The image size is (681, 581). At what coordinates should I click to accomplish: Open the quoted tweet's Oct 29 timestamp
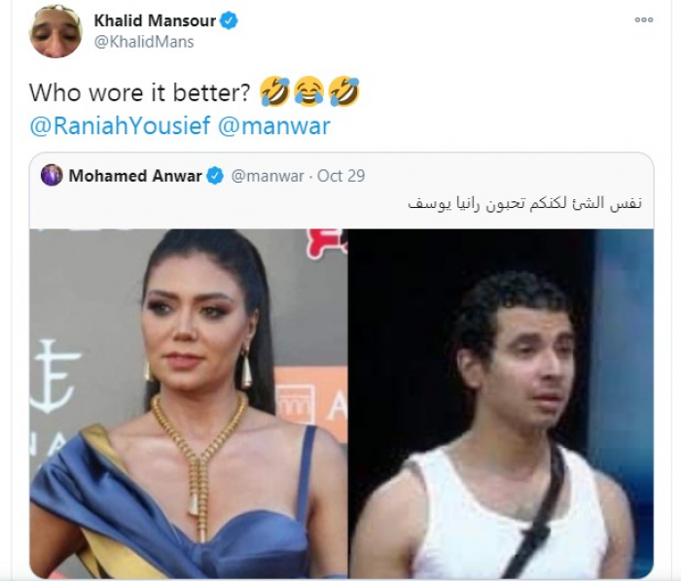click(340, 176)
